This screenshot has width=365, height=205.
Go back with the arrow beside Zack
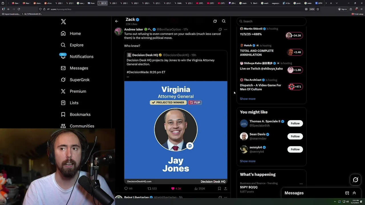[x=117, y=21]
